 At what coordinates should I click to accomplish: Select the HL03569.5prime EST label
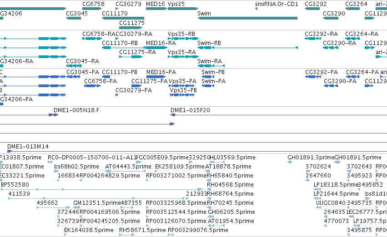232,158
